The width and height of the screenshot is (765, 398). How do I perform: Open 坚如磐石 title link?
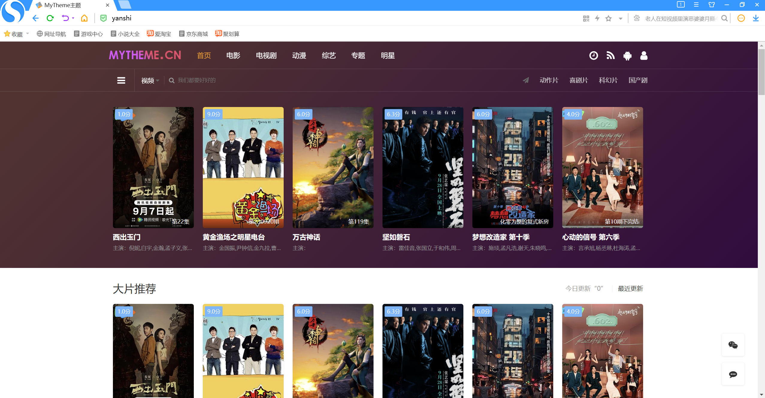pyautogui.click(x=396, y=237)
